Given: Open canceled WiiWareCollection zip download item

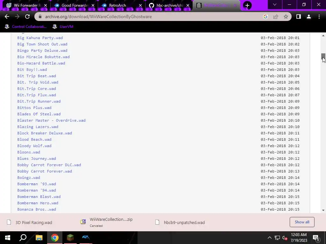Looking at the screenshot, I should [x=107, y=222].
